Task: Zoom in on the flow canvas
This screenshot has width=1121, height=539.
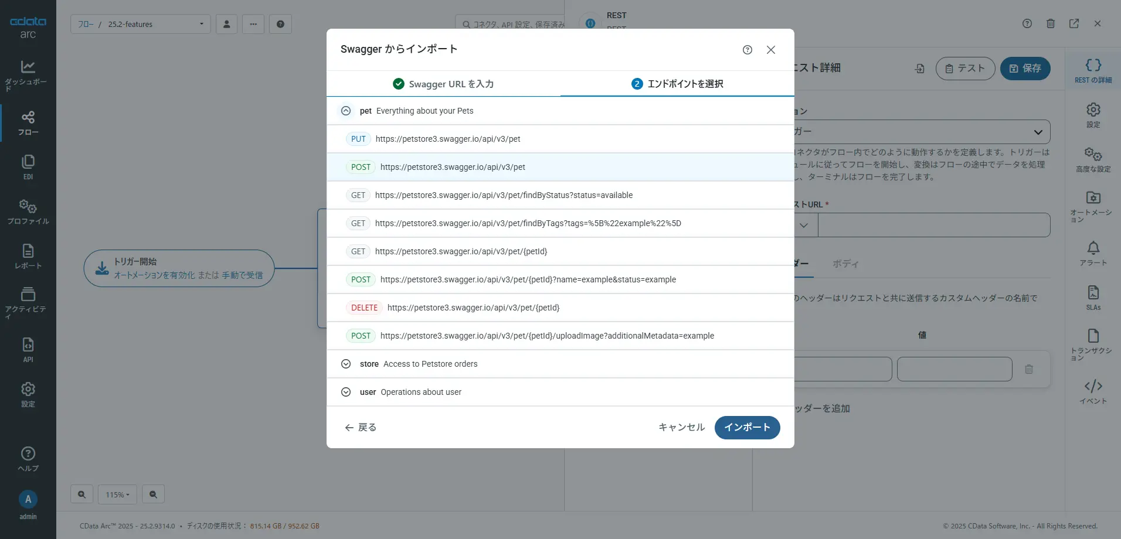Action: [82, 494]
